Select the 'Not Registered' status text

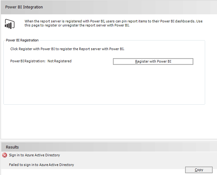(x=60, y=61)
